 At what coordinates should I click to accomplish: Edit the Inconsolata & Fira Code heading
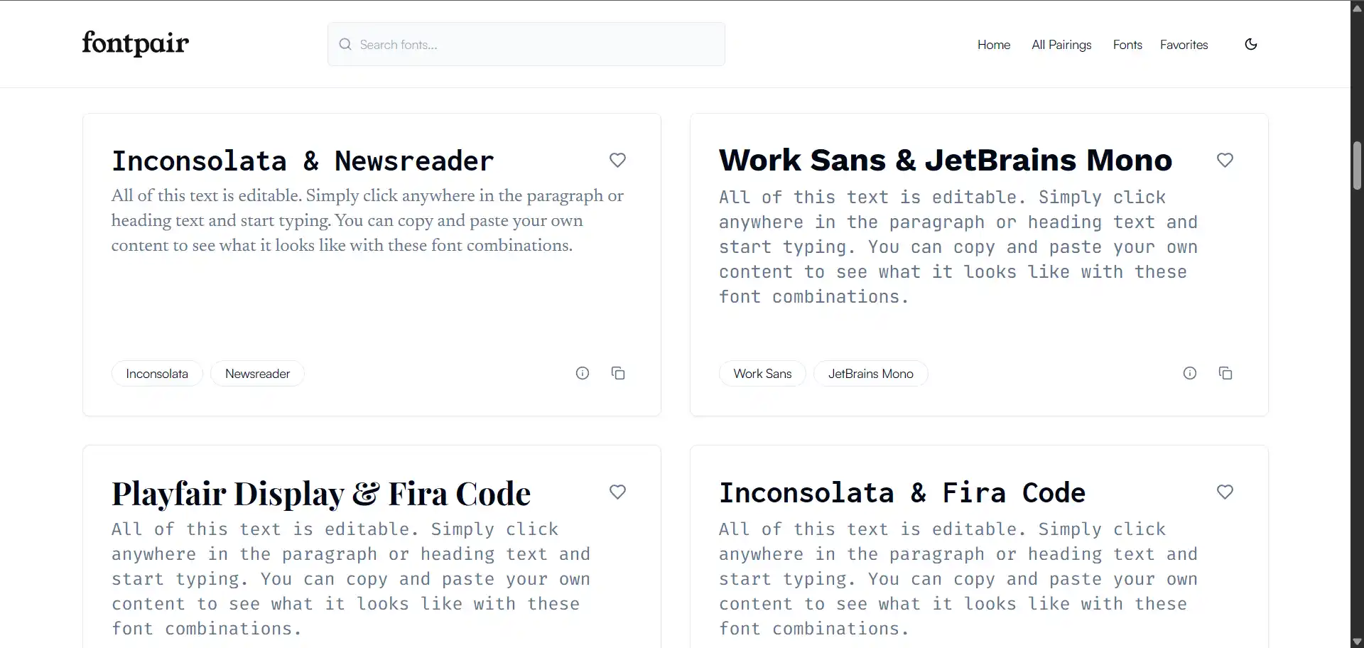902,493
